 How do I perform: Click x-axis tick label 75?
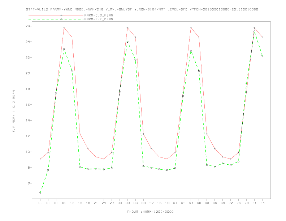(x=239, y=203)
